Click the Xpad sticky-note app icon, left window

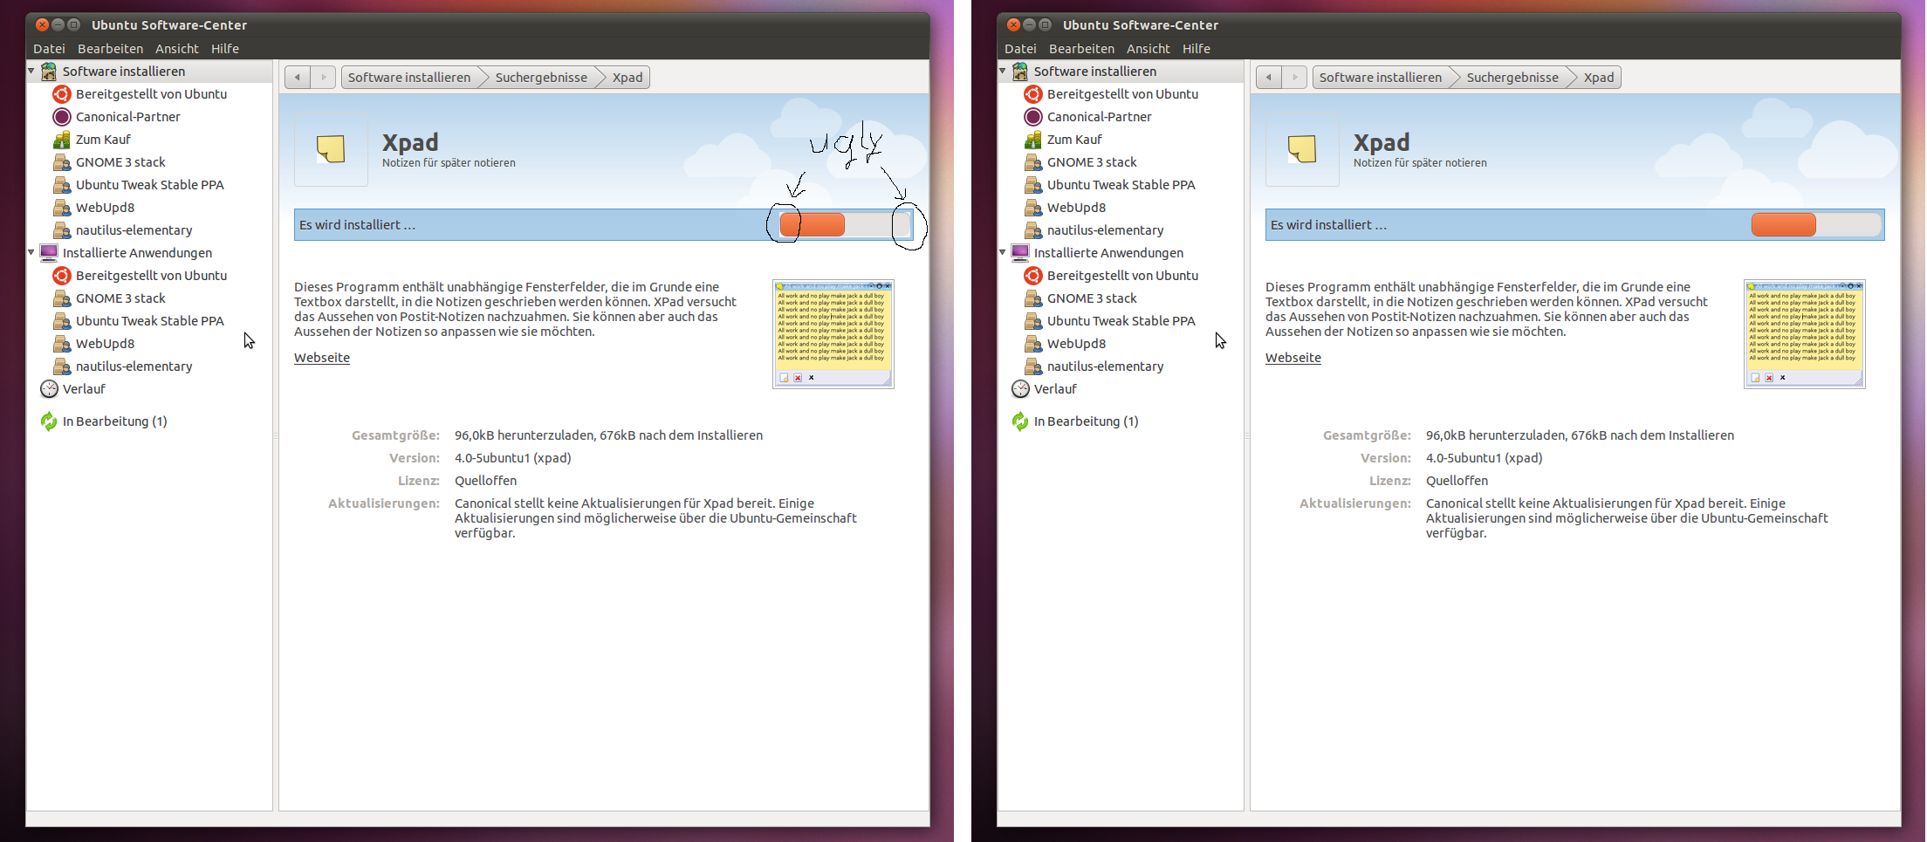tap(331, 149)
